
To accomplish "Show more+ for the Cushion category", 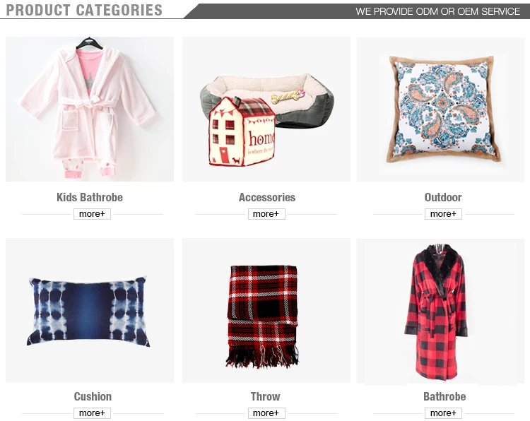I will pos(93,413).
